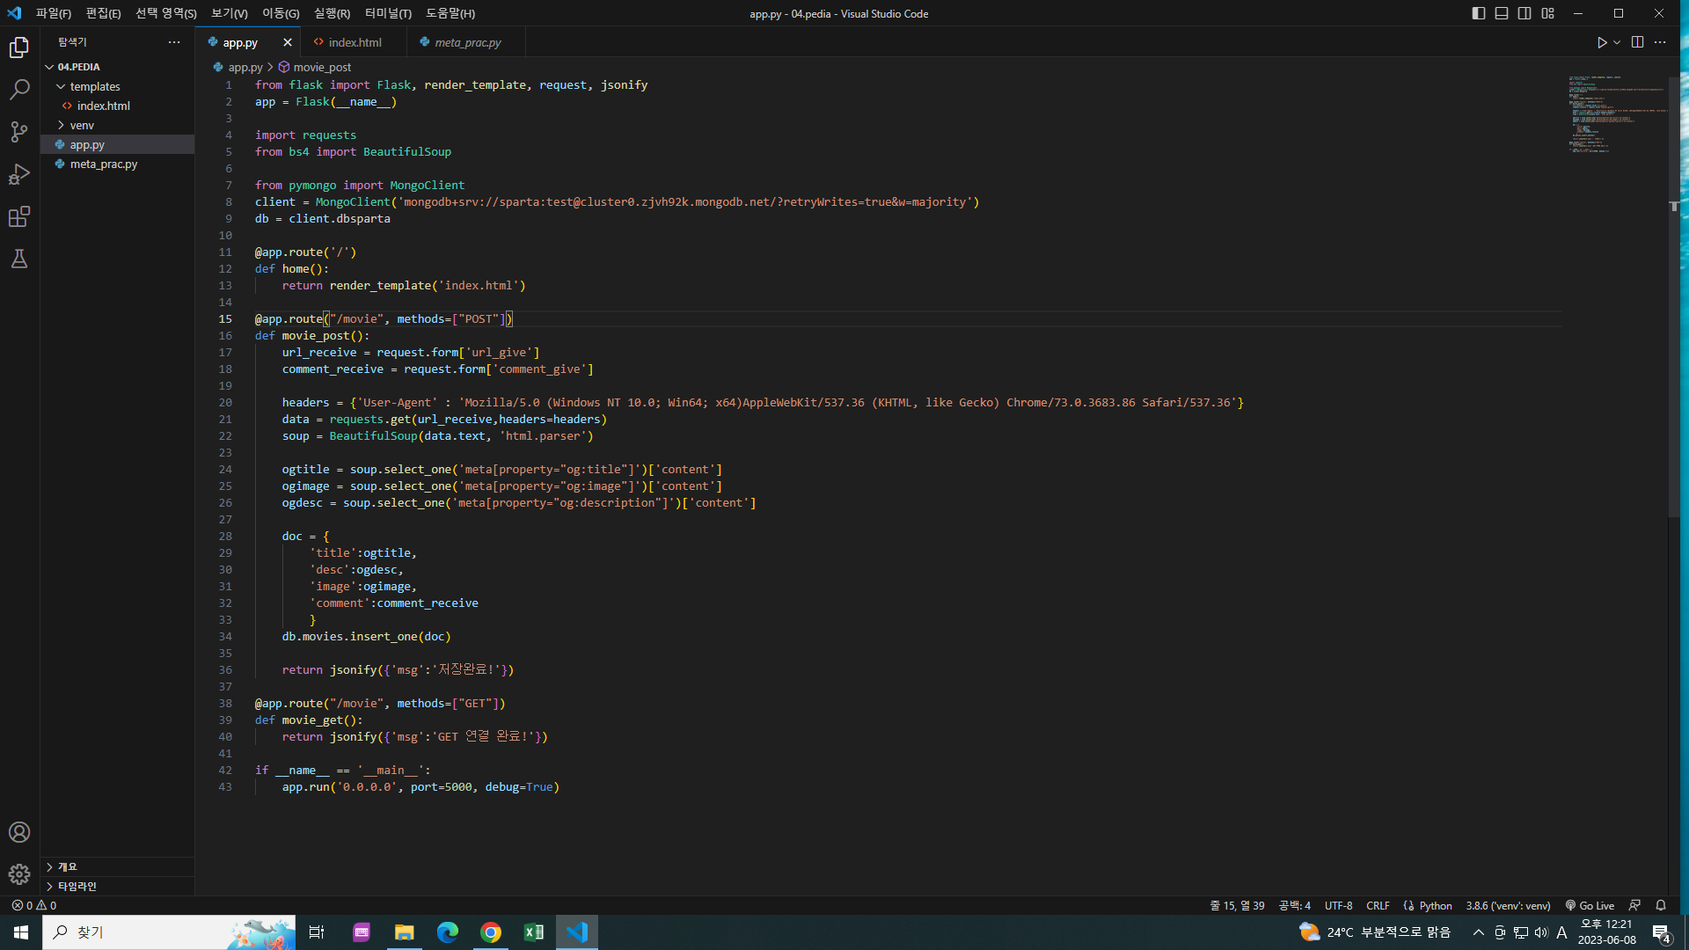
Task: Open the 선택 영역(S) menu
Action: (x=166, y=13)
